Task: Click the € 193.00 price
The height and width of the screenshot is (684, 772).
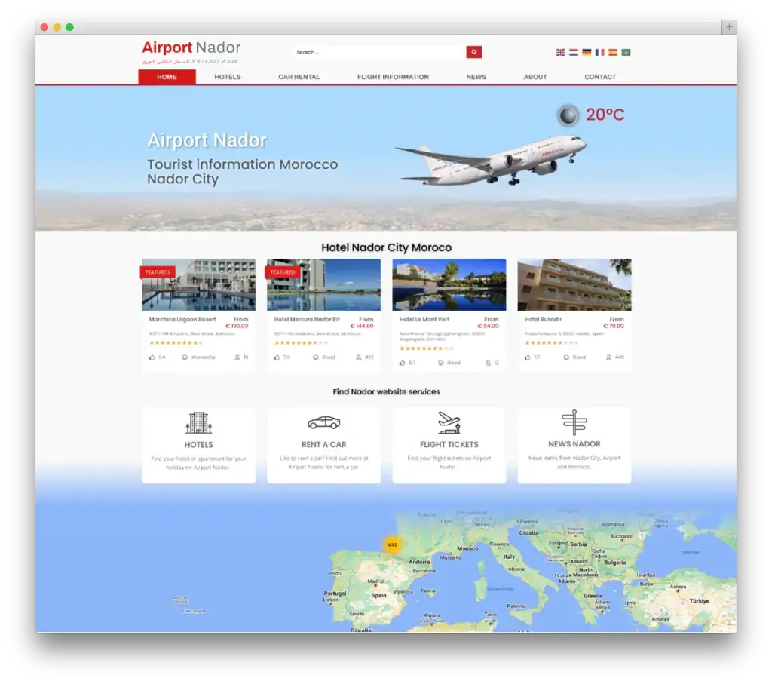Action: (x=237, y=326)
